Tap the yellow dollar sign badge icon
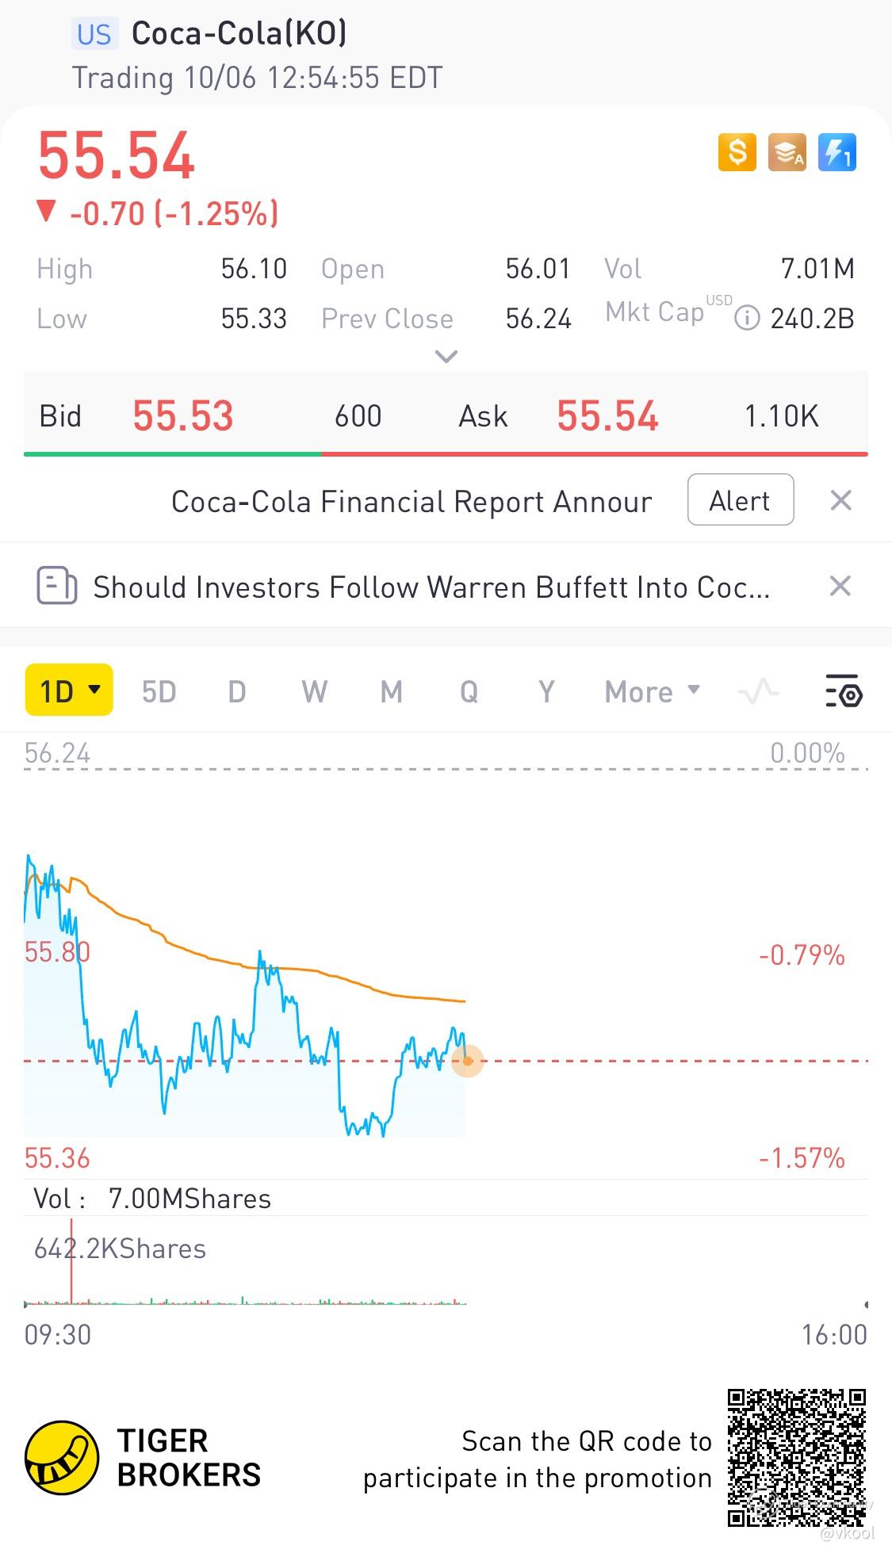Screen dimensions: 892x1553 737,151
